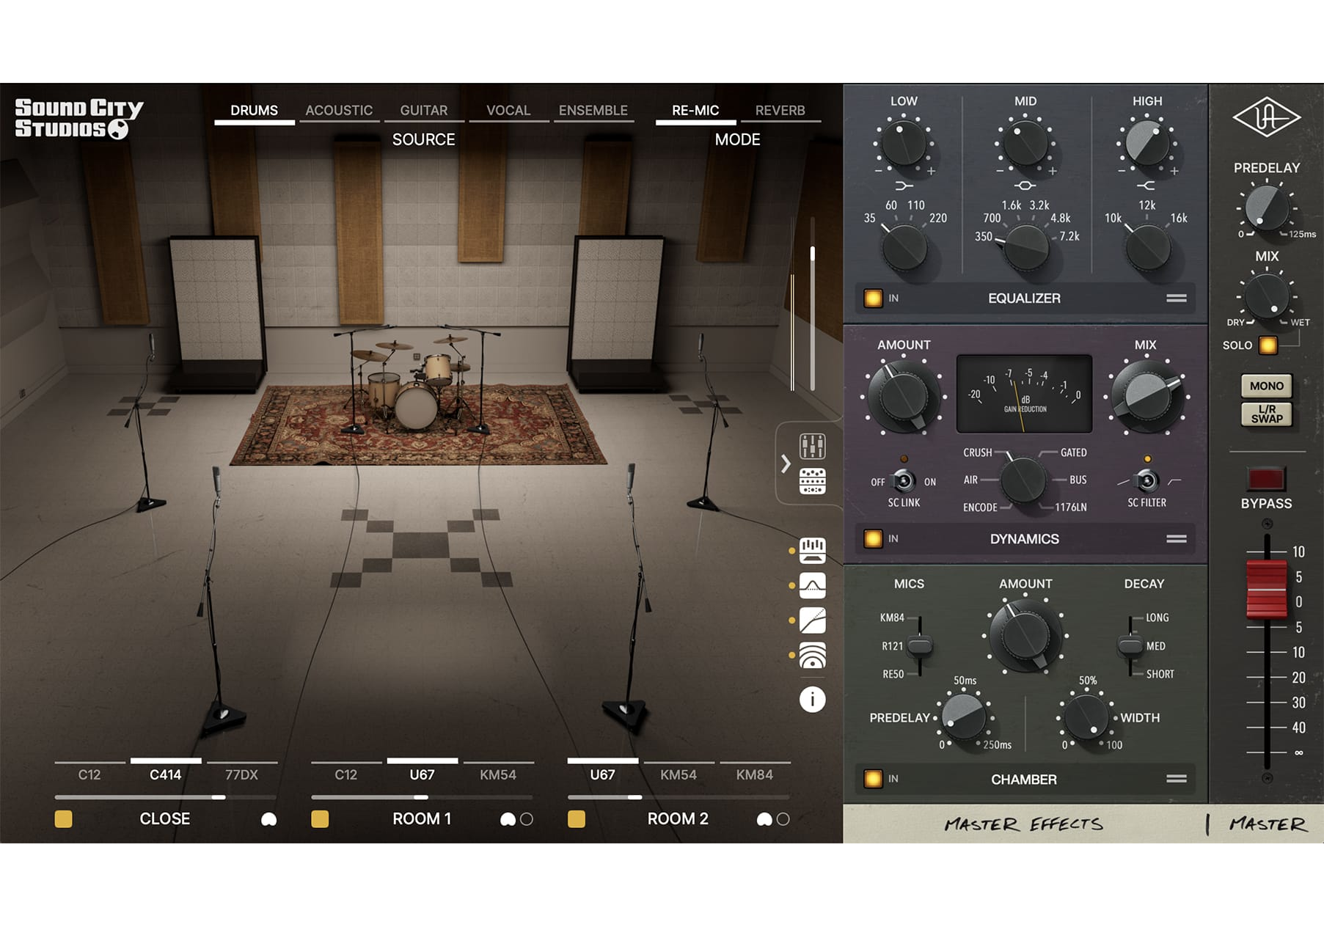The width and height of the screenshot is (1324, 927).
Task: Open the info icon
Action: click(x=812, y=699)
